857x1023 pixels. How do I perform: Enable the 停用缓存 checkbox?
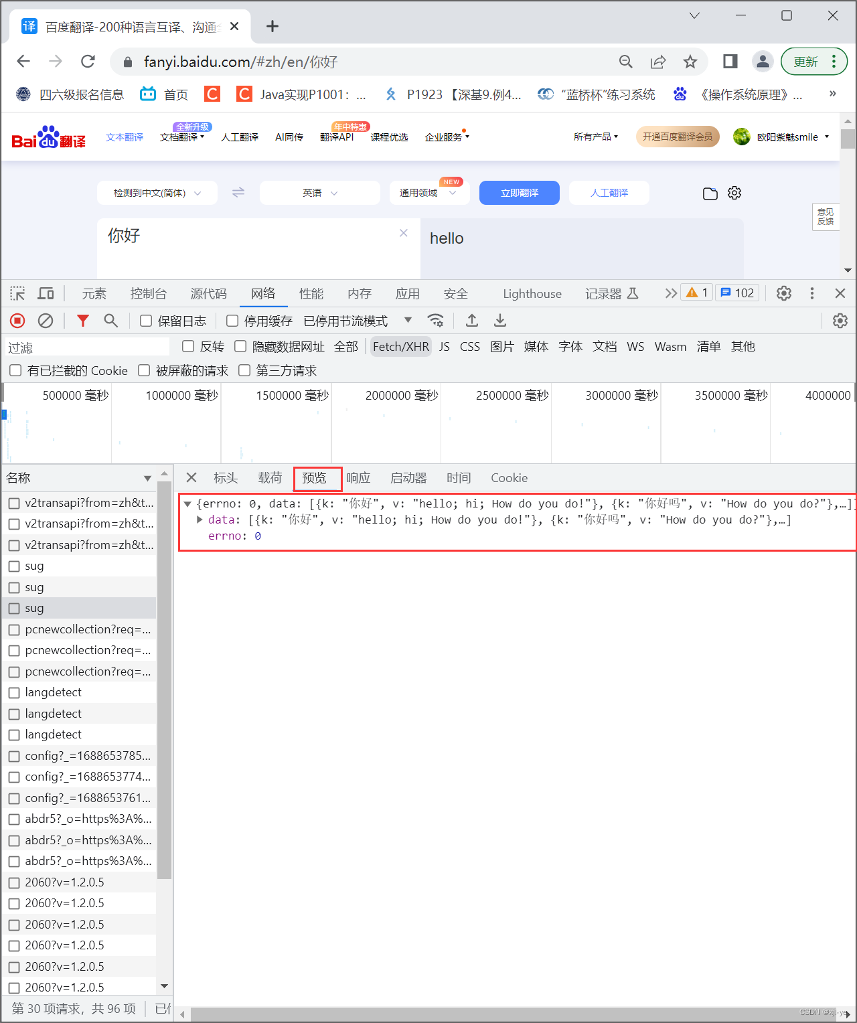tap(232, 321)
